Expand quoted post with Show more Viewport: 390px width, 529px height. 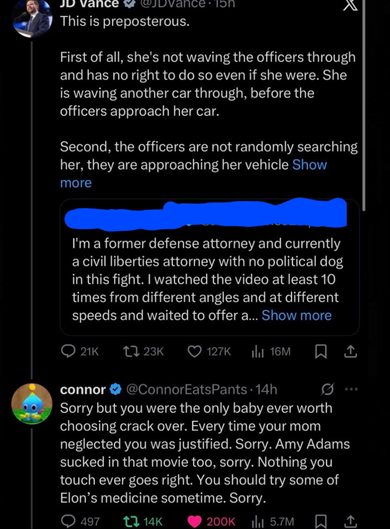pyautogui.click(x=296, y=315)
